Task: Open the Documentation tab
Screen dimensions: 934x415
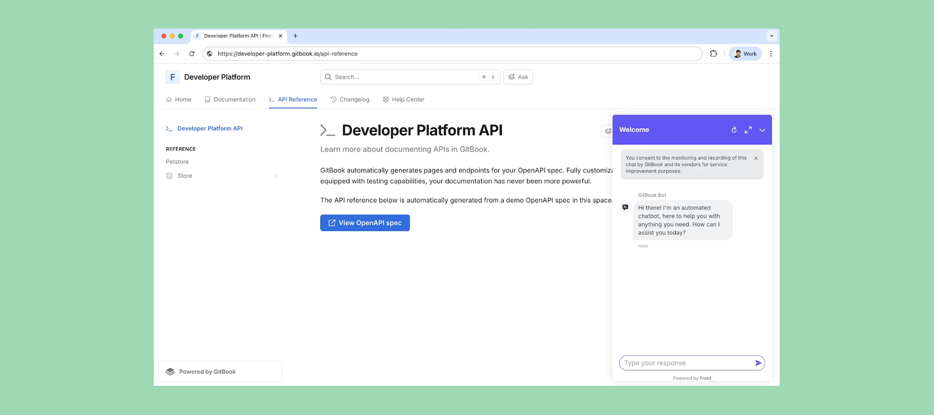Action: [230, 99]
